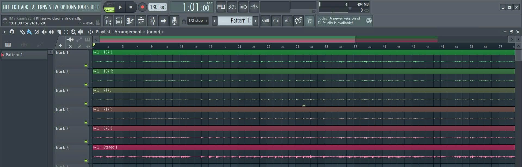The height and width of the screenshot is (167, 522).
Task: Toggle typing keyboard to piano icon
Action: pyautogui.click(x=221, y=7)
